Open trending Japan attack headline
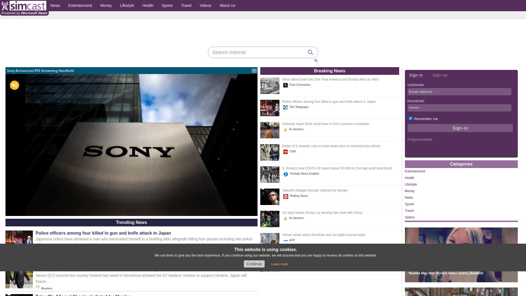The height and width of the screenshot is (296, 526). click(x=103, y=233)
